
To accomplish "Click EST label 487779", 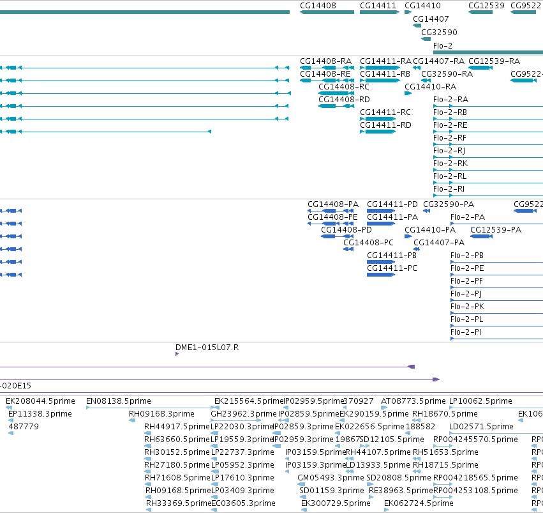I will 24,427.
